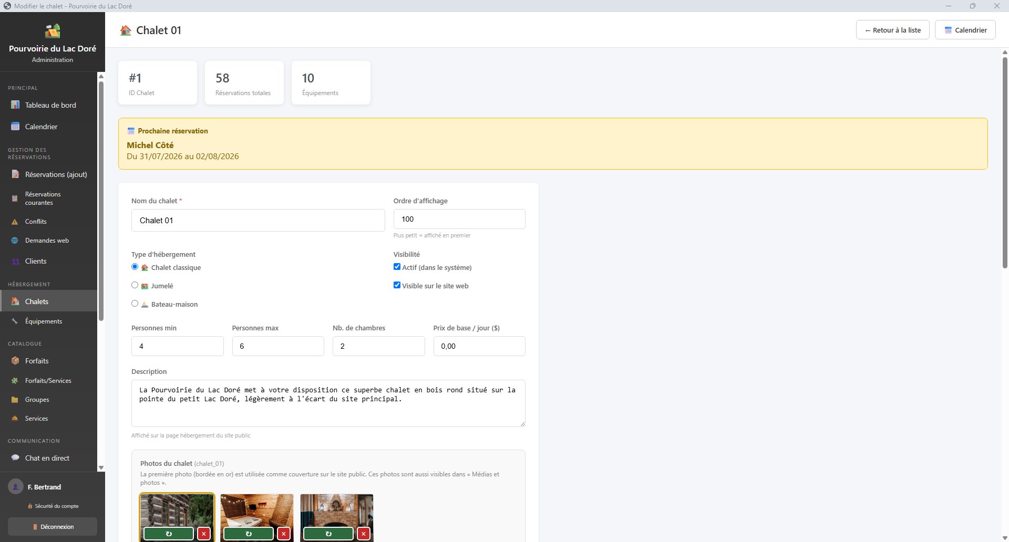Click the Clients people icon
Viewport: 1009px width, 542px height.
click(x=15, y=262)
